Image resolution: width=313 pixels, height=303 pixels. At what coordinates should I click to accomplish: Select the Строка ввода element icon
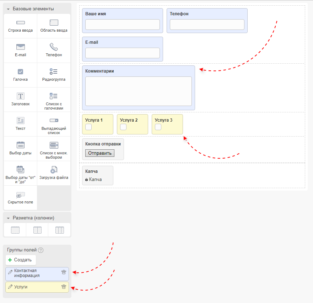tap(20, 23)
